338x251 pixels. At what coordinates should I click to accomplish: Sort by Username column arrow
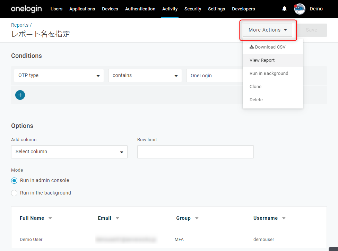(x=284, y=218)
